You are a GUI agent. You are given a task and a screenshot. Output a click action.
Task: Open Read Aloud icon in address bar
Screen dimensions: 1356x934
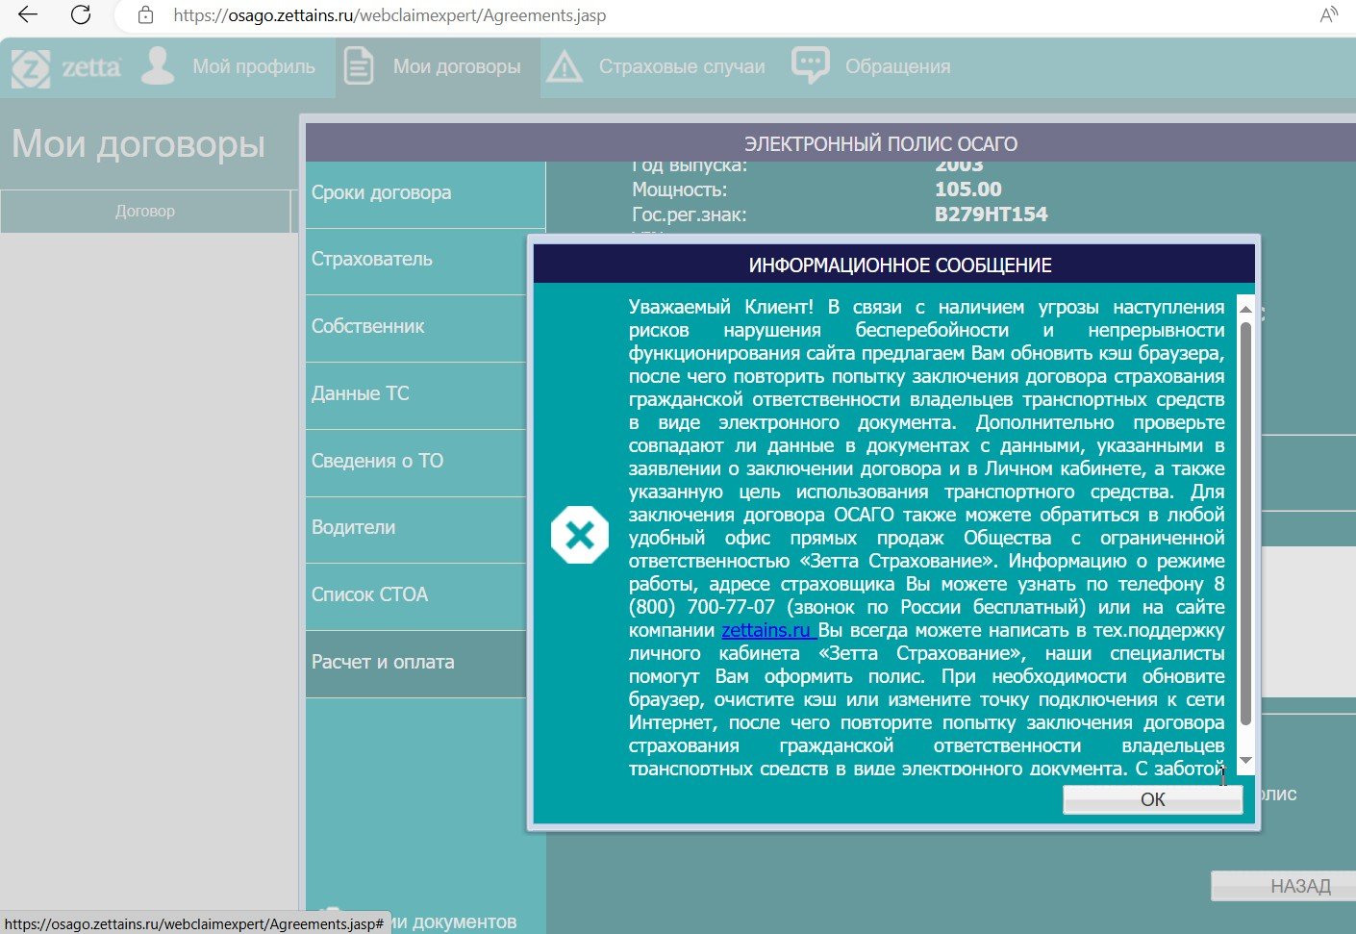[1329, 14]
